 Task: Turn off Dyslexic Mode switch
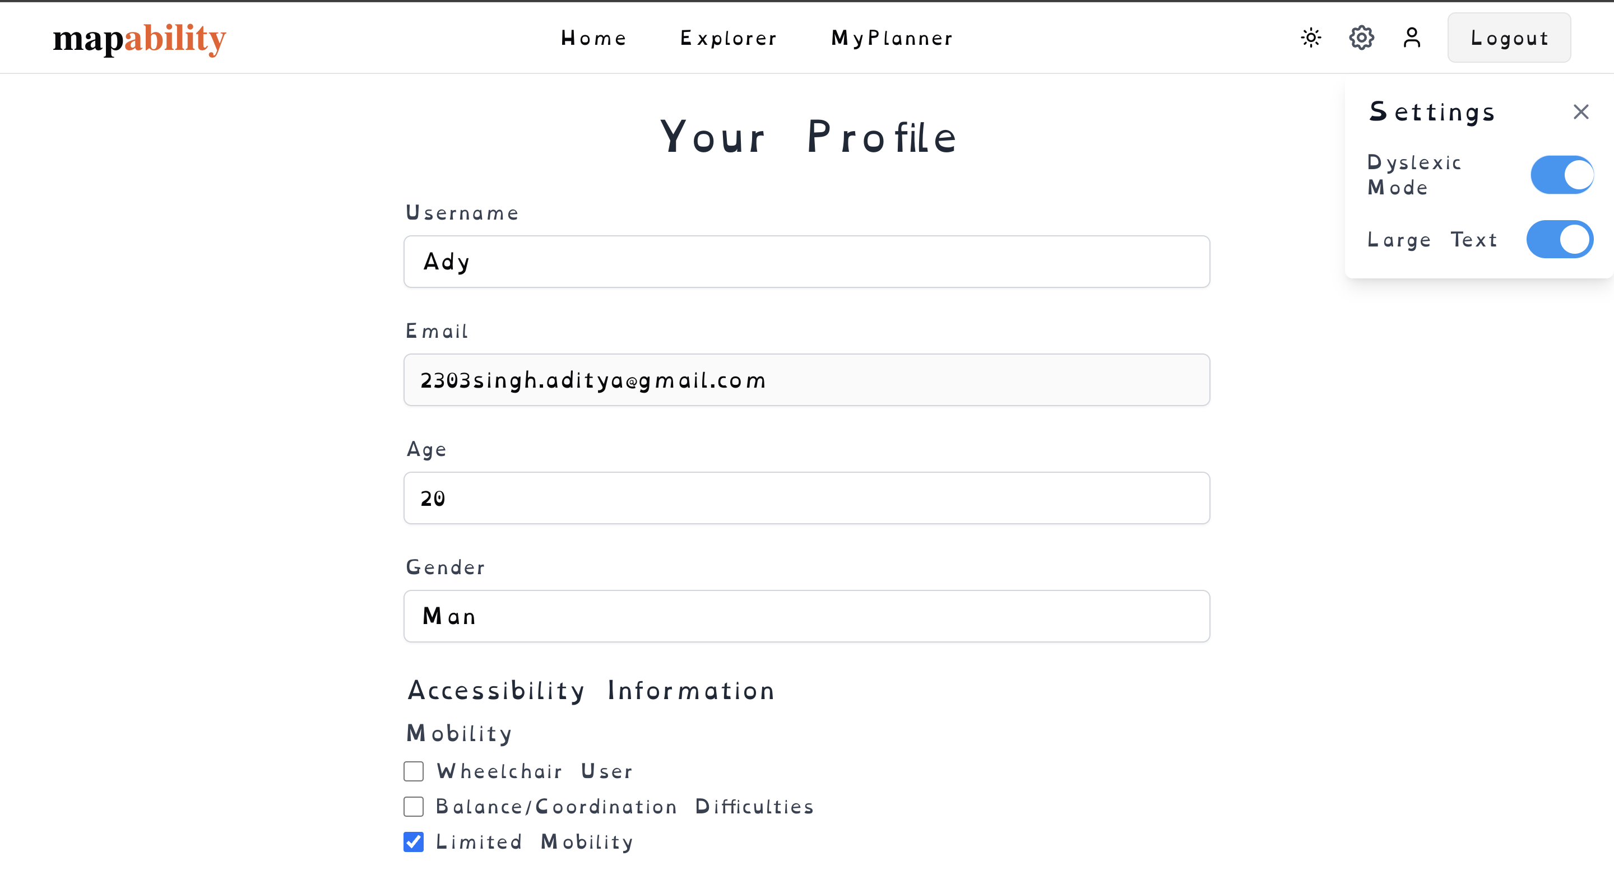click(1561, 175)
